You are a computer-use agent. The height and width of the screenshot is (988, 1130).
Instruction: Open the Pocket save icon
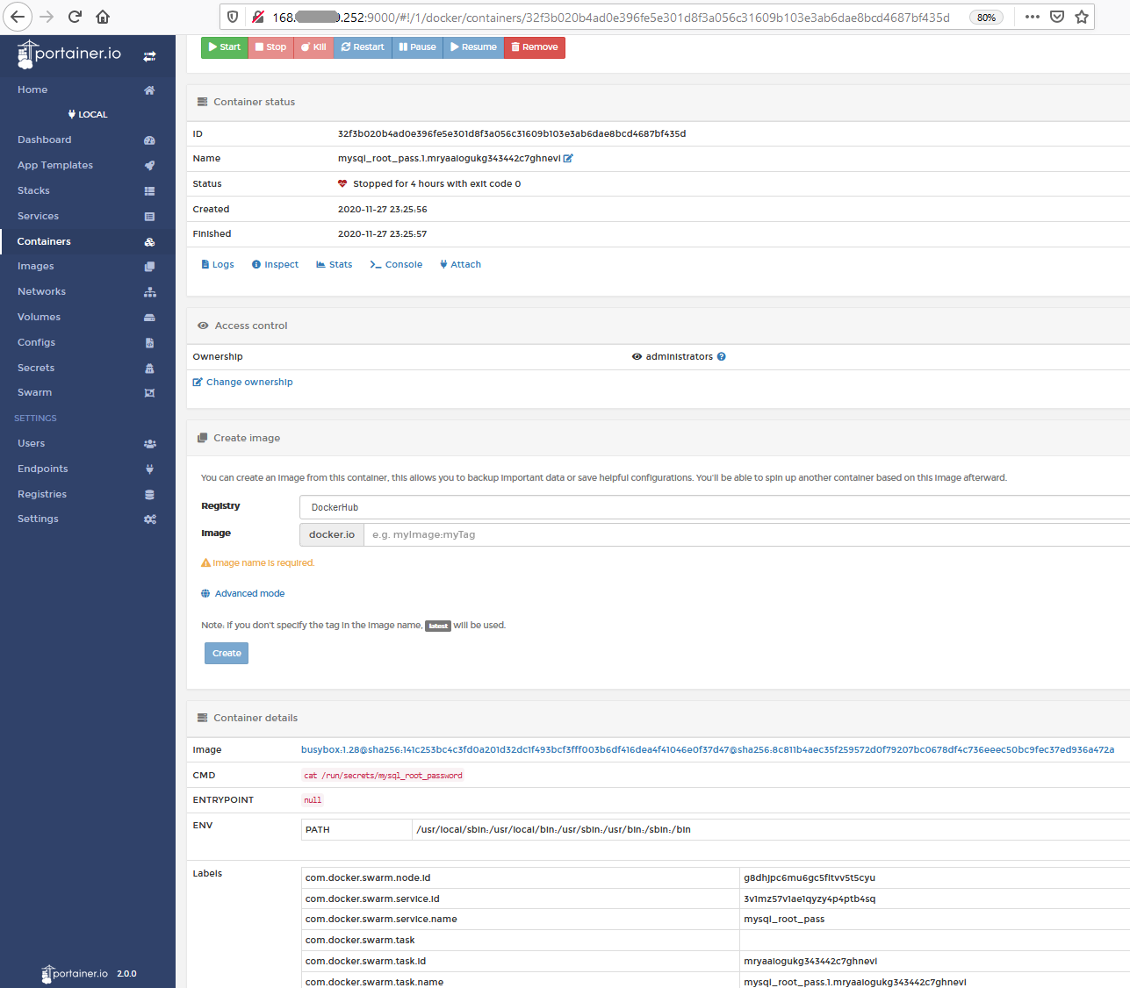[1057, 17]
